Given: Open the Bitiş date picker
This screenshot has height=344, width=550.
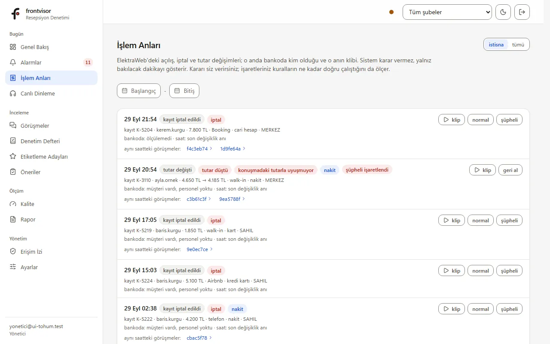Looking at the screenshot, I should [x=184, y=91].
